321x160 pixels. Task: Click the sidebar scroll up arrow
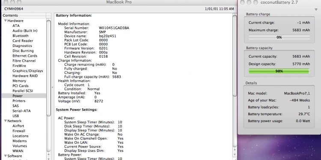48,154
